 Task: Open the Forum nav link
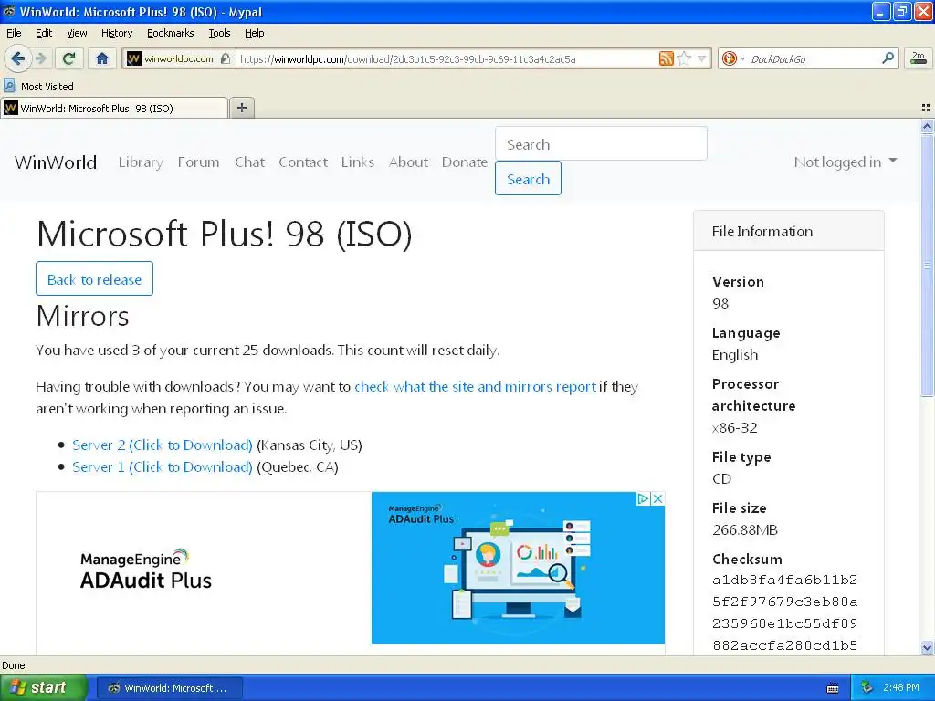click(198, 162)
